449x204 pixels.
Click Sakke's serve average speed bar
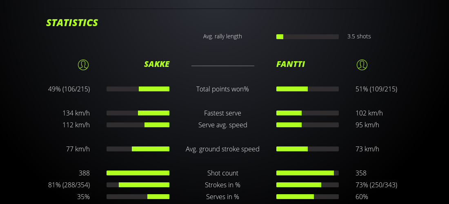tap(138, 125)
